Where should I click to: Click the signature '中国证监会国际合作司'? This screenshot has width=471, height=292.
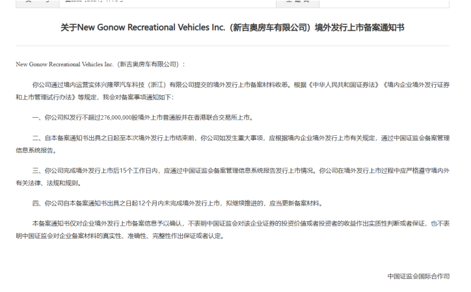click(418, 276)
